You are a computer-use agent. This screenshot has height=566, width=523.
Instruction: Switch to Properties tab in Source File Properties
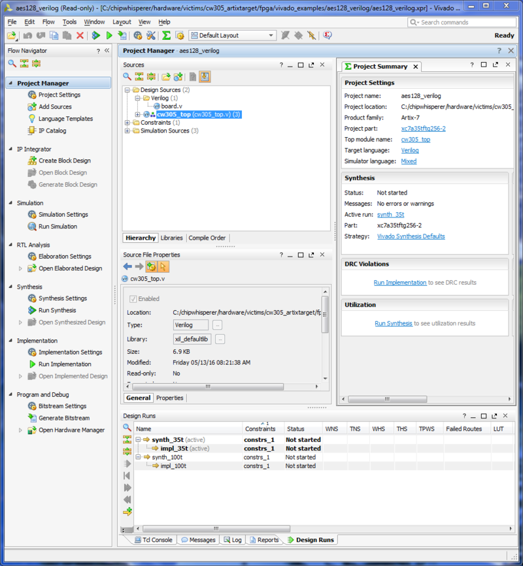click(170, 398)
